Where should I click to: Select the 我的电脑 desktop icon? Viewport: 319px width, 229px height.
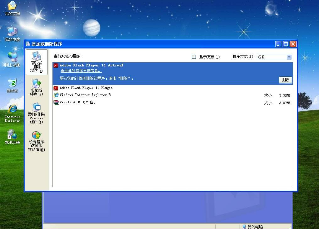tap(12, 34)
